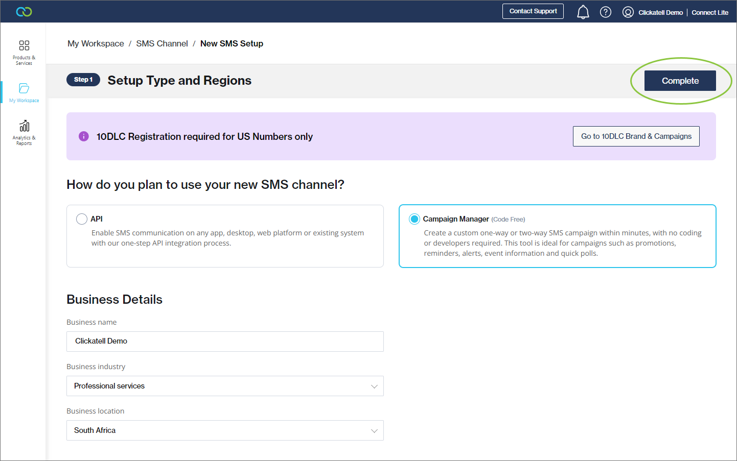Open the Clickatell Demo account menu
Image resolution: width=737 pixels, height=461 pixels.
660,12
